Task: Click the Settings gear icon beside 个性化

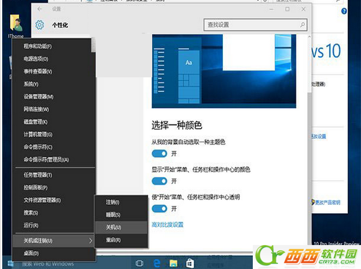Action: pos(40,25)
